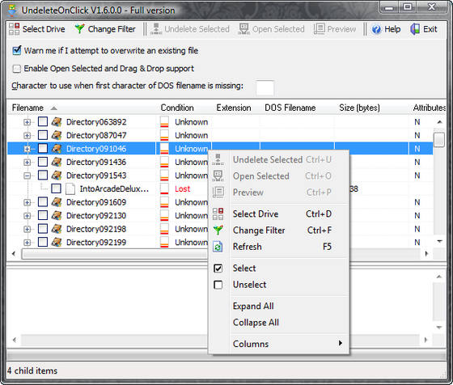The height and width of the screenshot is (385, 453).
Task: Collapse the Directory091543 tree node
Action: click(28, 176)
